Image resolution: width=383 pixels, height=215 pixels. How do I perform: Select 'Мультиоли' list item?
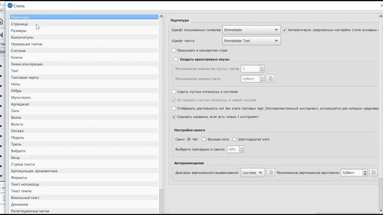point(84,97)
